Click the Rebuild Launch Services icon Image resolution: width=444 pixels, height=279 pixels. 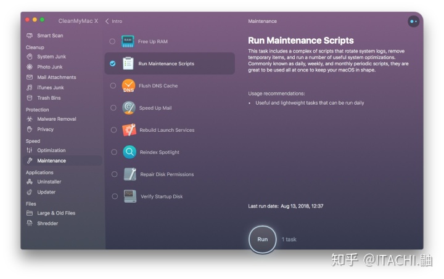click(129, 130)
